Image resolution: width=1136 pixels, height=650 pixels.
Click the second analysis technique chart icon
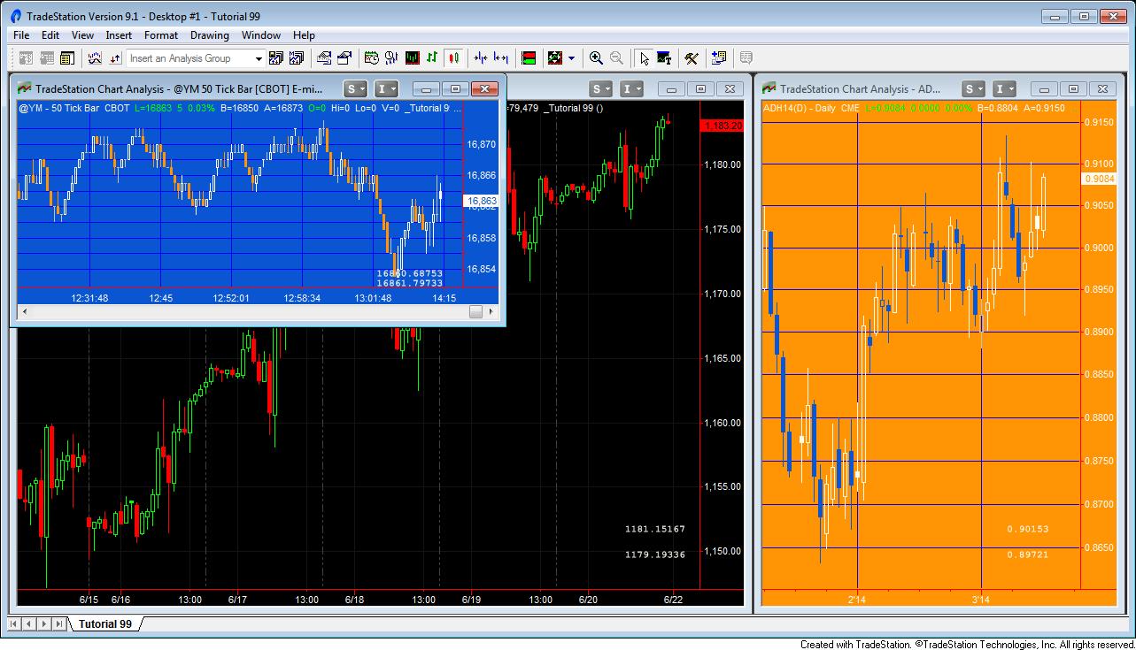click(297, 58)
